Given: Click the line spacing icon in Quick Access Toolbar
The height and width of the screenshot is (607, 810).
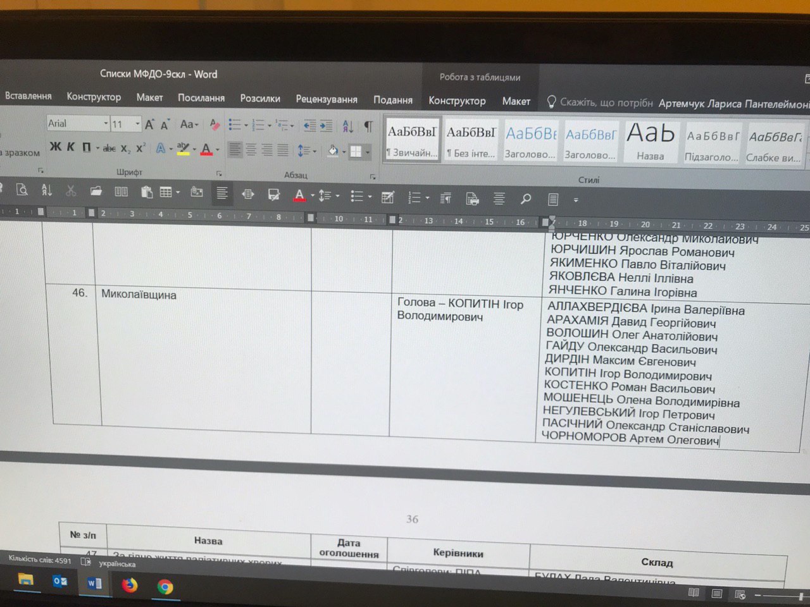Looking at the screenshot, I should 325,196.
